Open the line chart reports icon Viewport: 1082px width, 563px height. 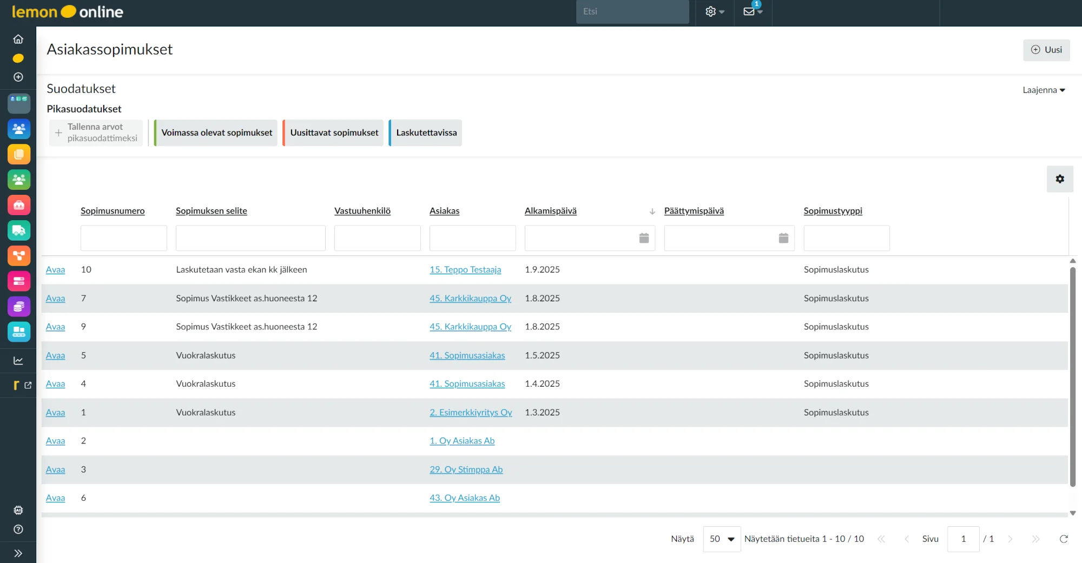[x=18, y=361]
